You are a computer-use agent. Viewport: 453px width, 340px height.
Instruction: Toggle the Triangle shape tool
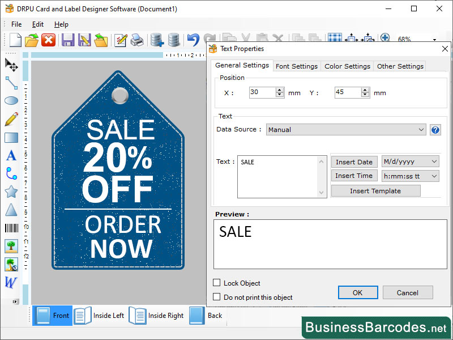click(x=11, y=210)
